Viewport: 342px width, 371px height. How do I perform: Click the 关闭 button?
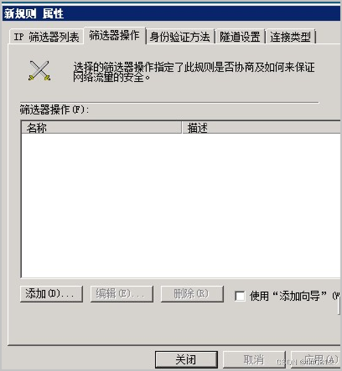coord(186,359)
